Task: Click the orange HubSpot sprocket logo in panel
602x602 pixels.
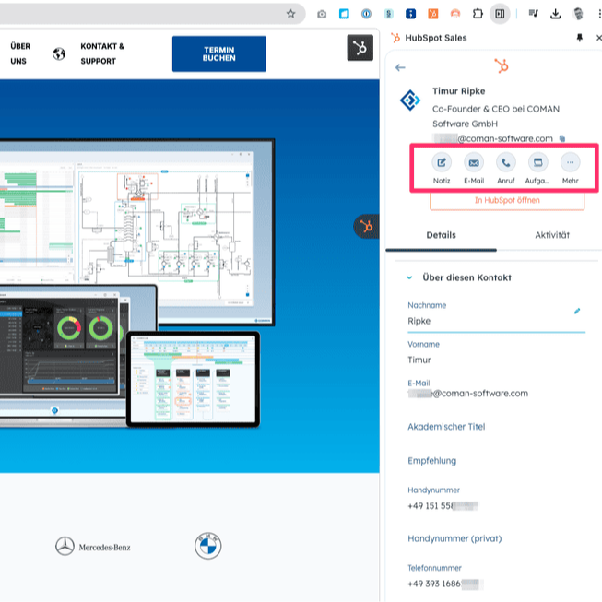Action: coord(502,65)
